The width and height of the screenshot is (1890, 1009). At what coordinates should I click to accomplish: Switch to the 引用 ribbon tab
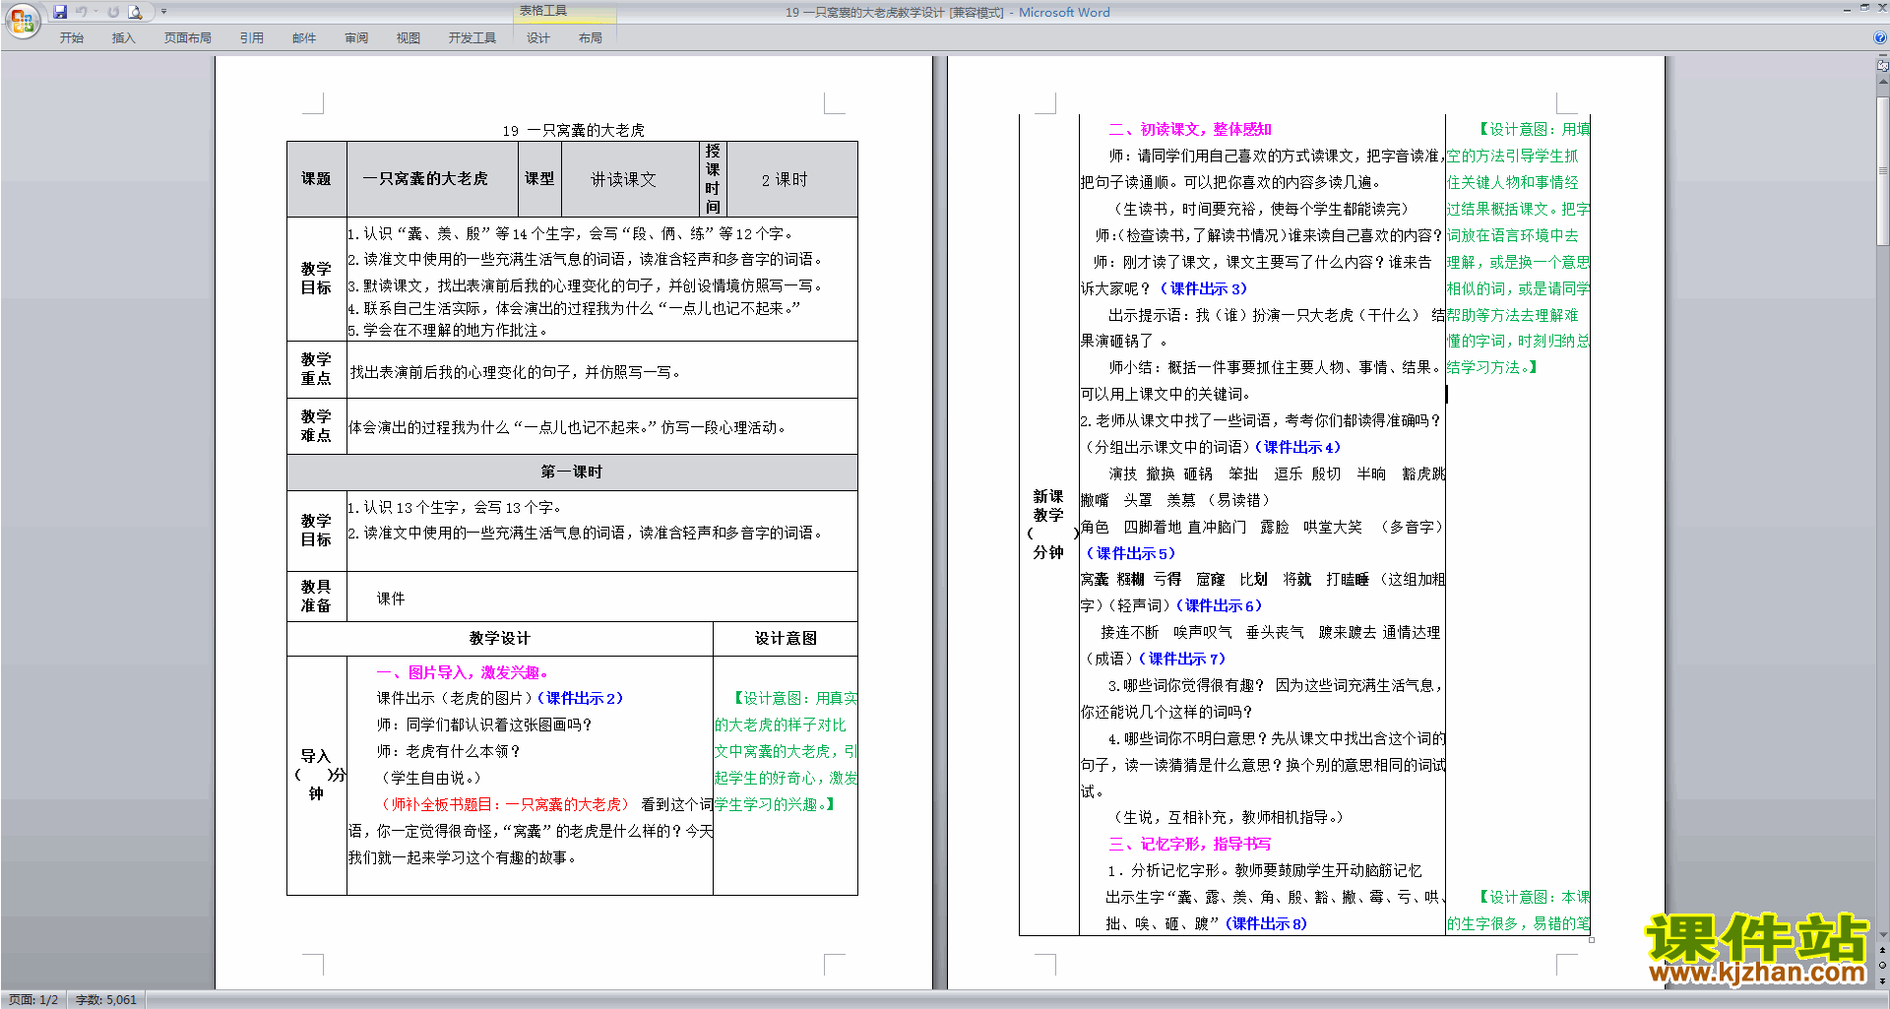pyautogui.click(x=251, y=37)
